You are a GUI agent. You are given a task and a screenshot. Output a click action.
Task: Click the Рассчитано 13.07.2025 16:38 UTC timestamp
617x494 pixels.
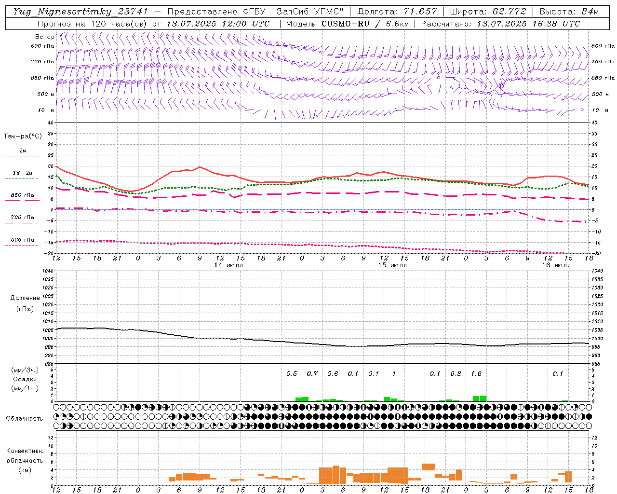pos(500,24)
